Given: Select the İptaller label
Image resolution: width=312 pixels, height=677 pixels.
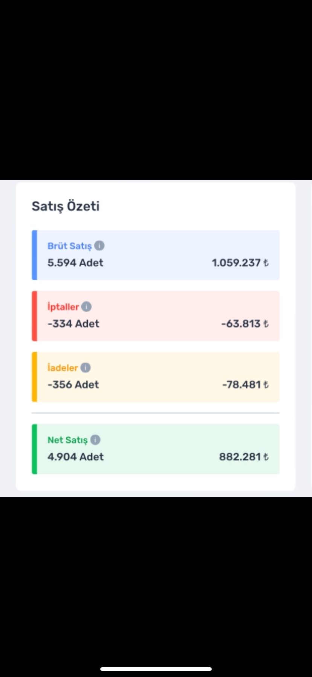Looking at the screenshot, I should [x=63, y=306].
